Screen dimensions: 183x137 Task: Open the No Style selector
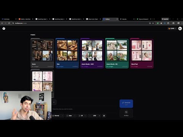pos(126,113)
